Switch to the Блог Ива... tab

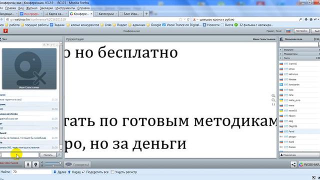(131, 14)
